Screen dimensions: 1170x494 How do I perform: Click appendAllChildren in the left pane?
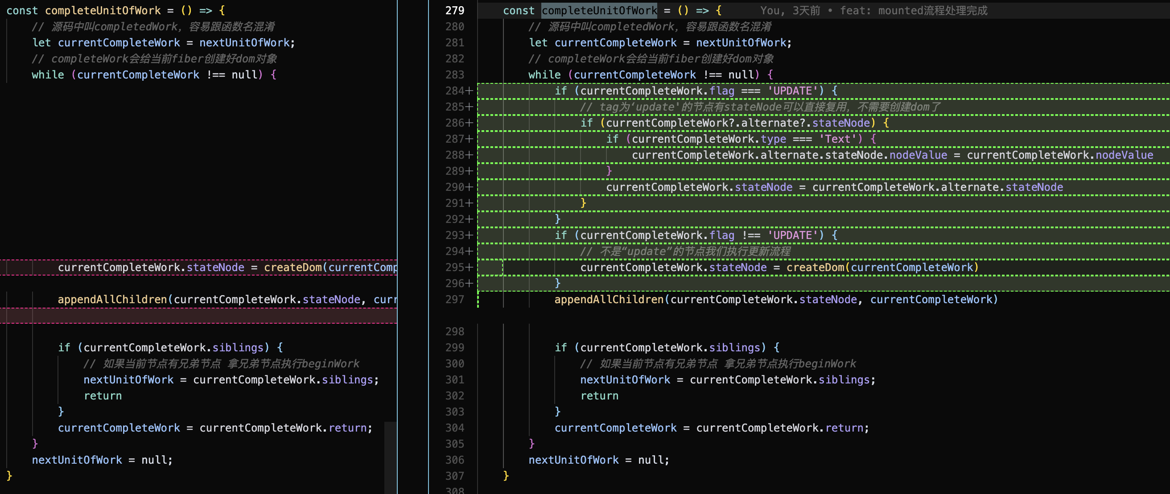[x=112, y=300]
